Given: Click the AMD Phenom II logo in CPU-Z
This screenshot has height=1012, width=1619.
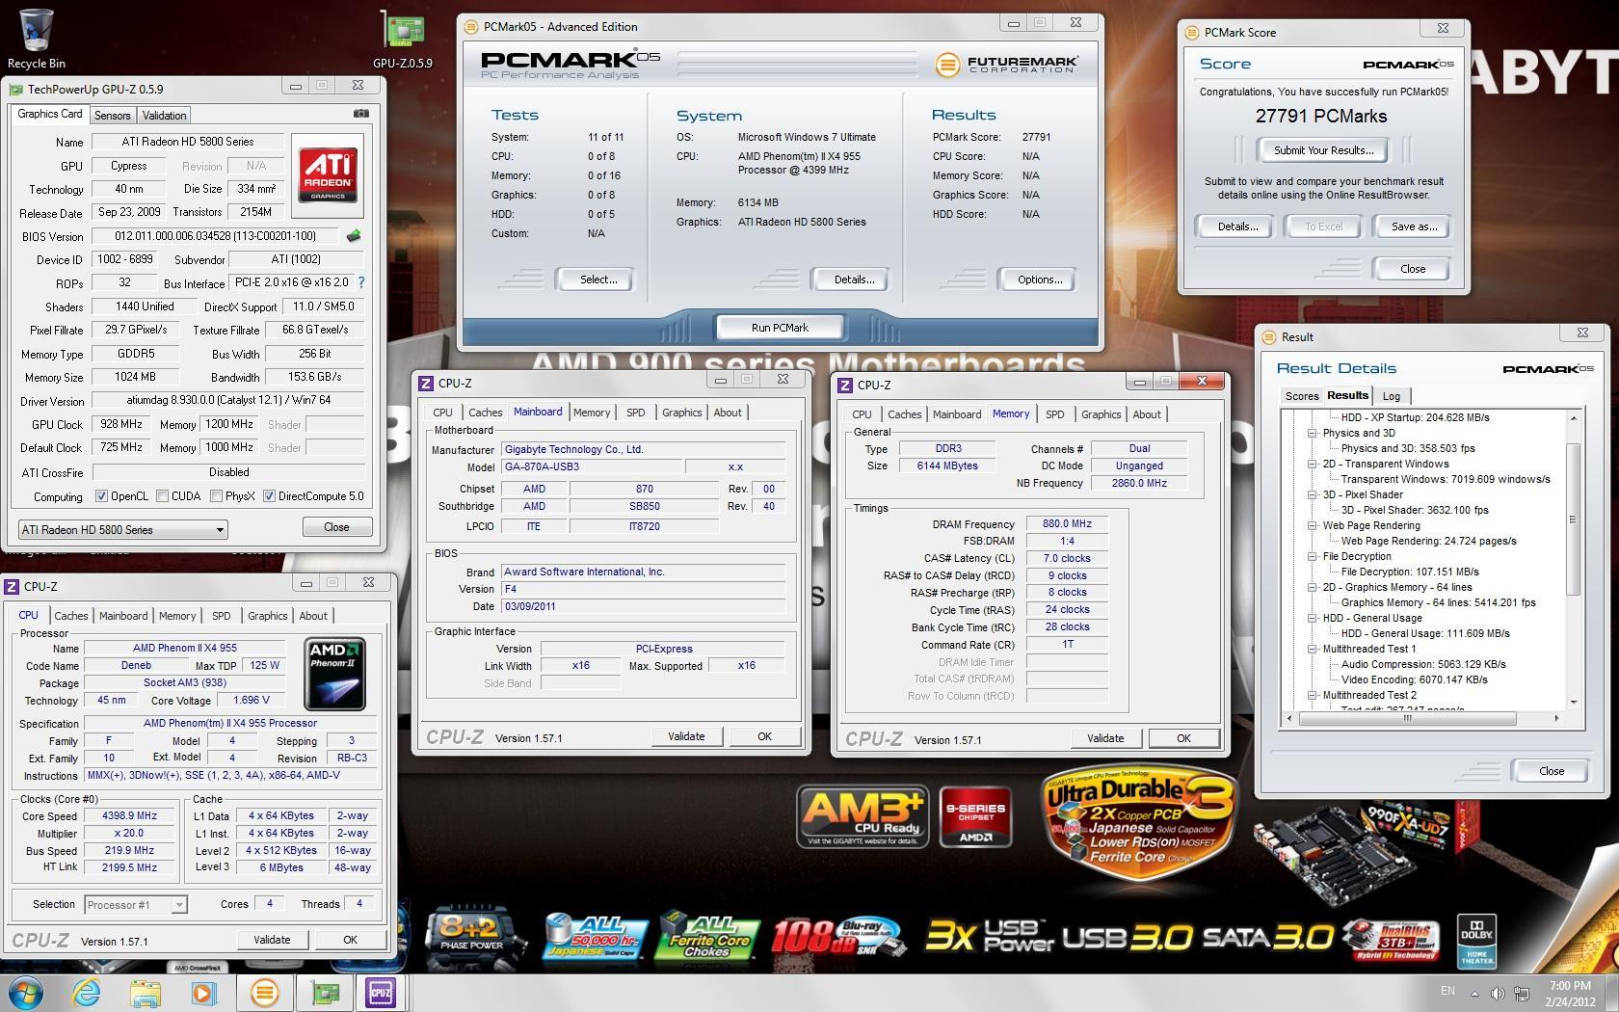Looking at the screenshot, I should [x=334, y=674].
